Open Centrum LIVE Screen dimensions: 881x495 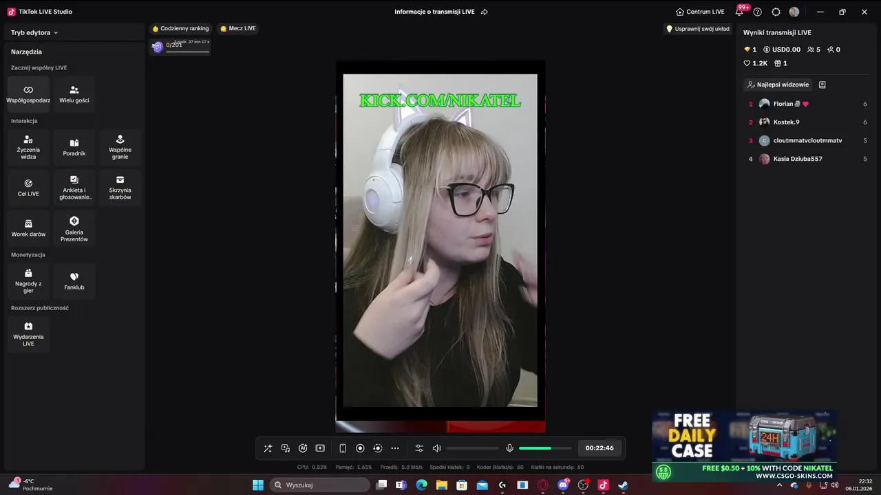pyautogui.click(x=700, y=12)
